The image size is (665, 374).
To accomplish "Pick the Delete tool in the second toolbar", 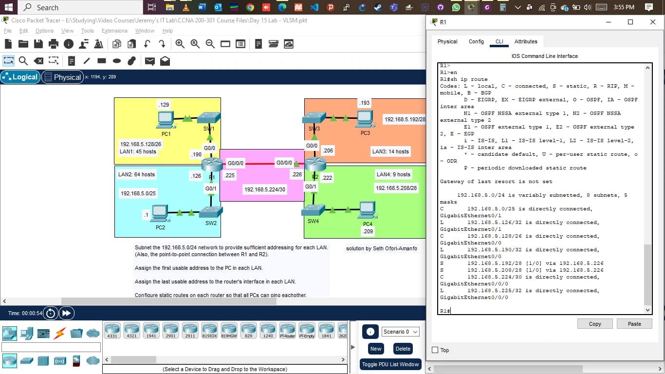I will click(38, 61).
